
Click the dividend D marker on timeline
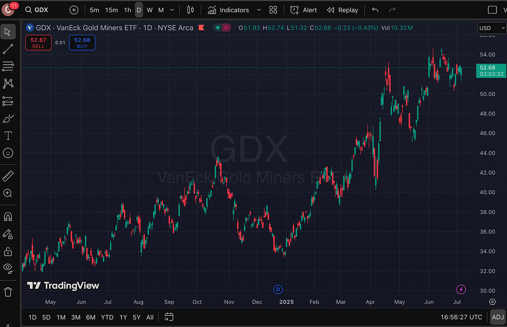pyautogui.click(x=278, y=289)
